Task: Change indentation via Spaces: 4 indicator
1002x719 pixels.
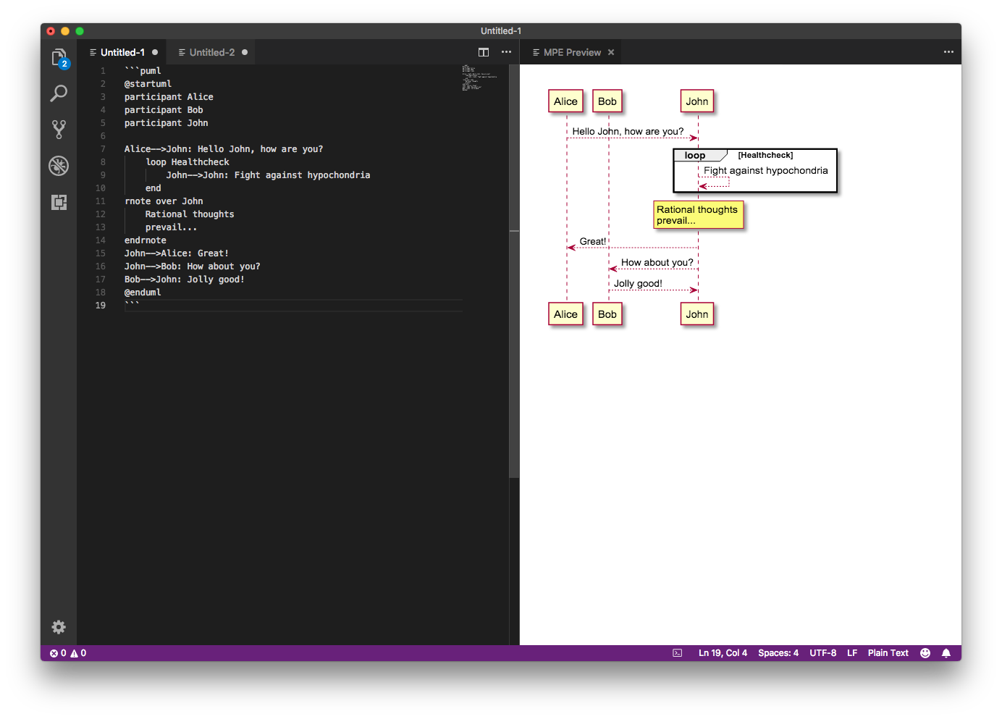Action: [x=778, y=652]
